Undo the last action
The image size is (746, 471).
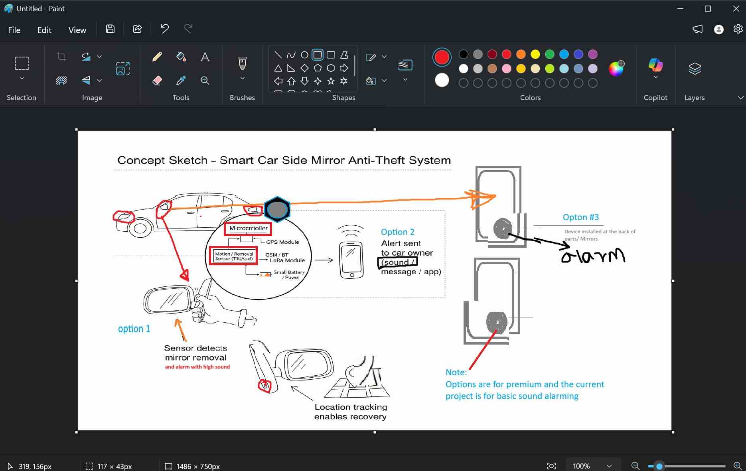click(x=164, y=29)
